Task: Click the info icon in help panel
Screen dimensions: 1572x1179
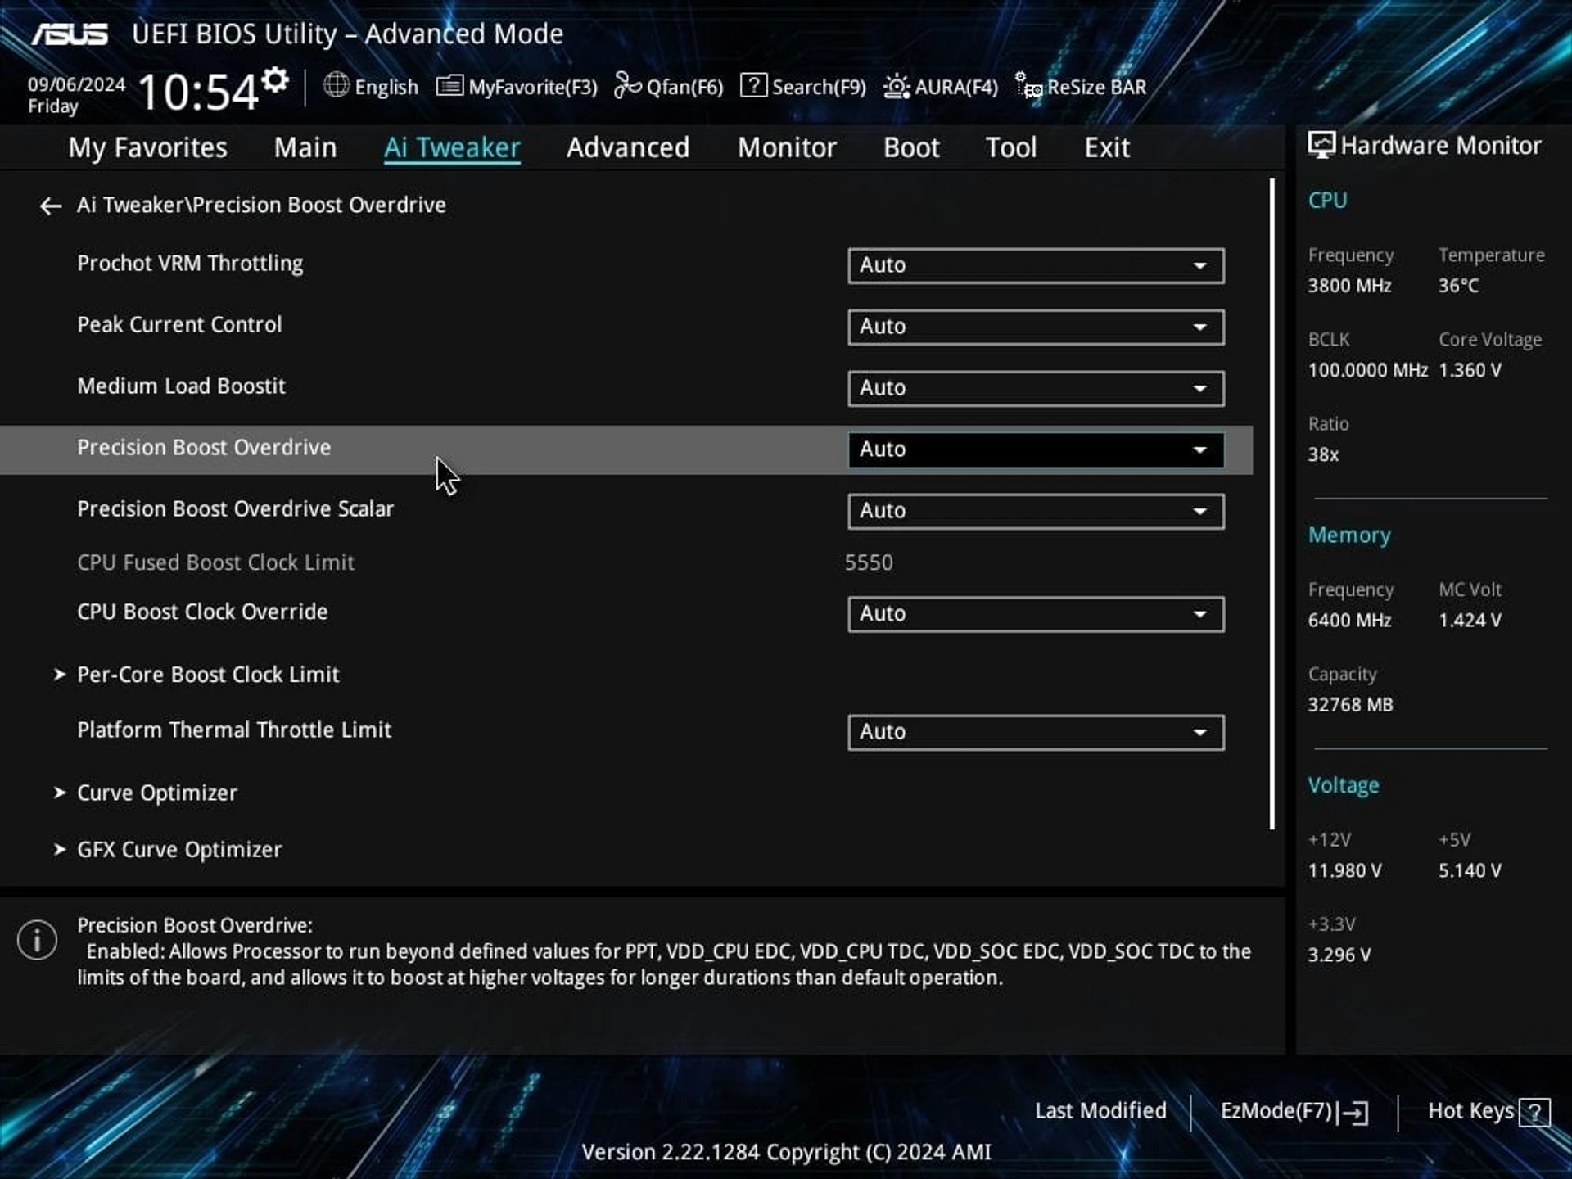Action: (37, 939)
